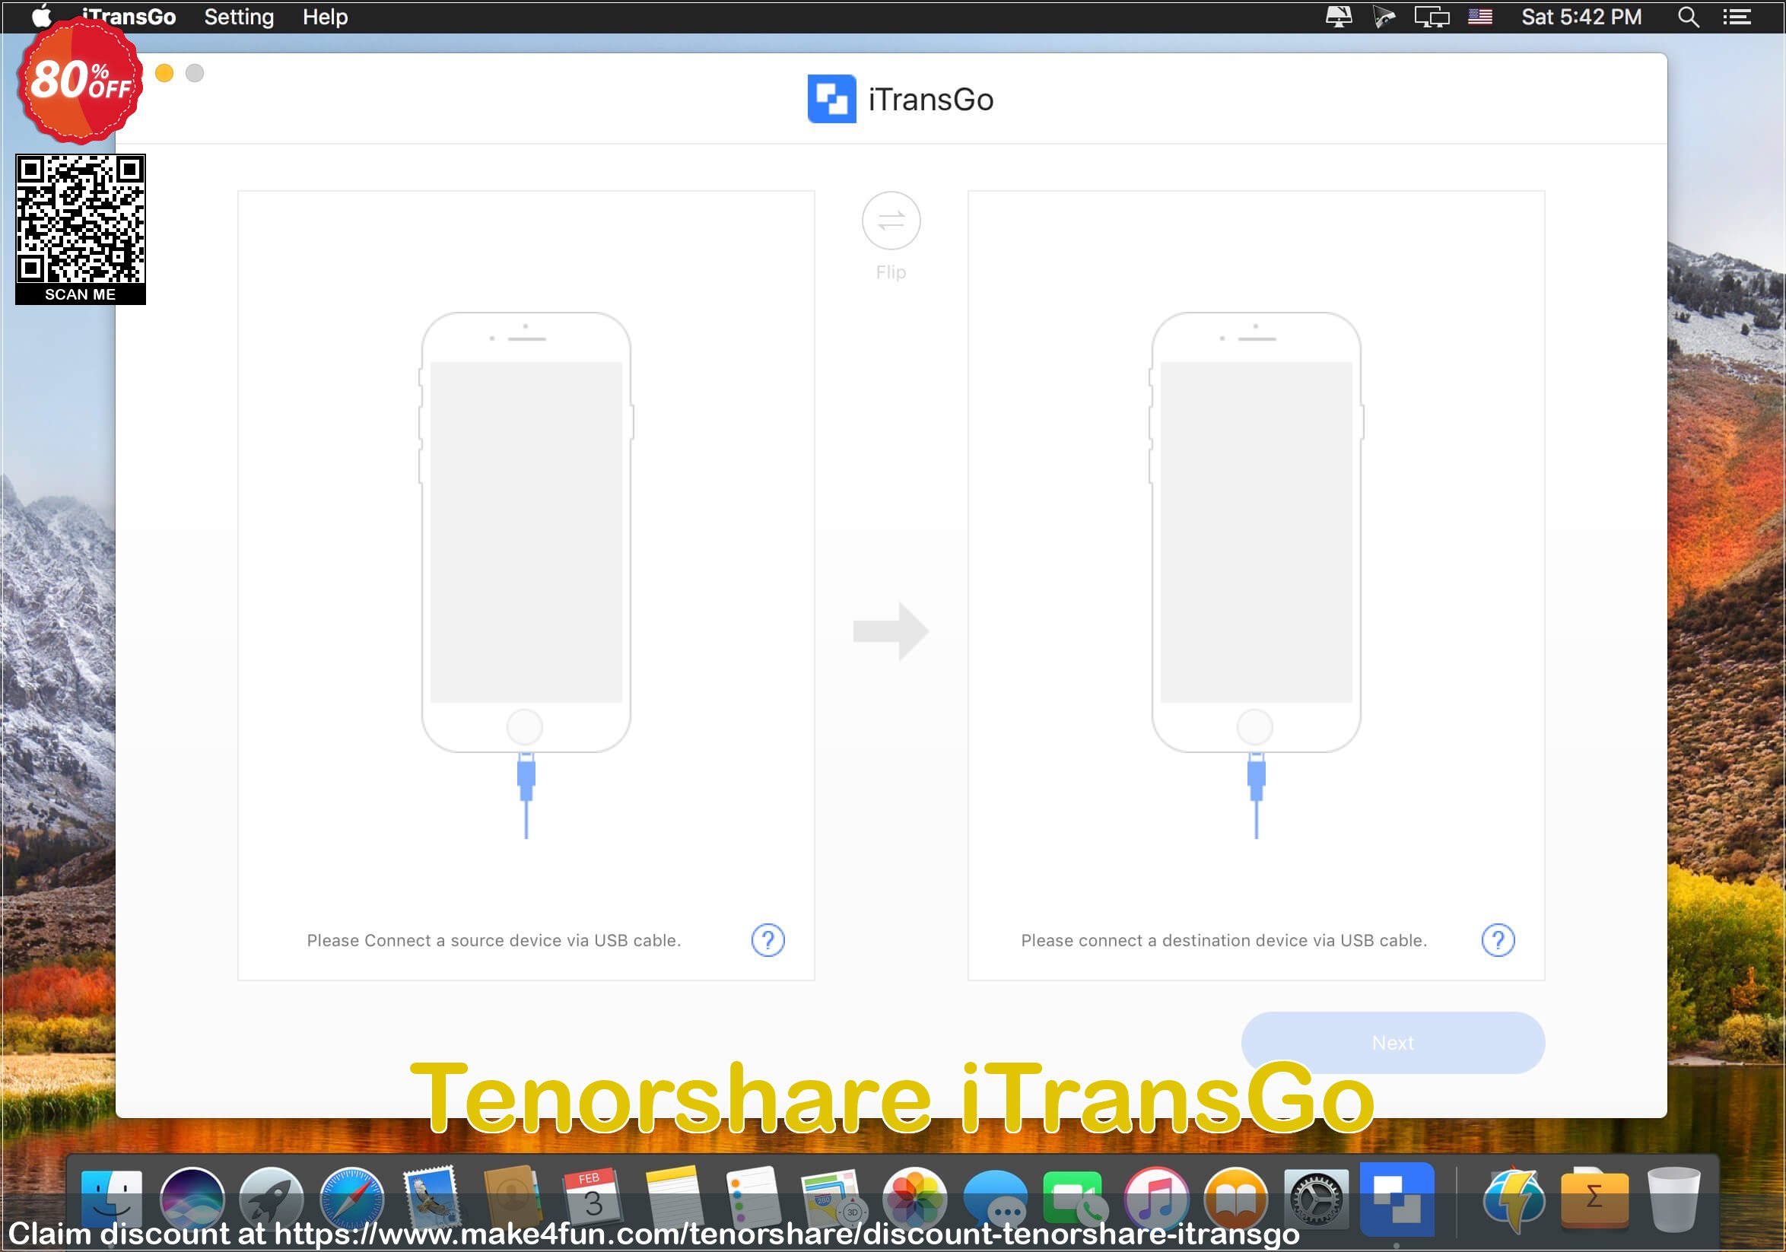
Task: Click the Flip label text
Action: tap(891, 272)
